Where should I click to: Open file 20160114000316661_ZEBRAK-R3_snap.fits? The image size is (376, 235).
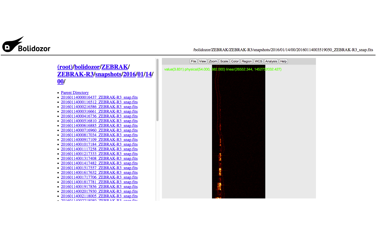pos(99,111)
